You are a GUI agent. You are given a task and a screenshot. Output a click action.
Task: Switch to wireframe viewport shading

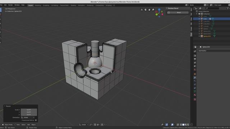[x=181, y=125]
